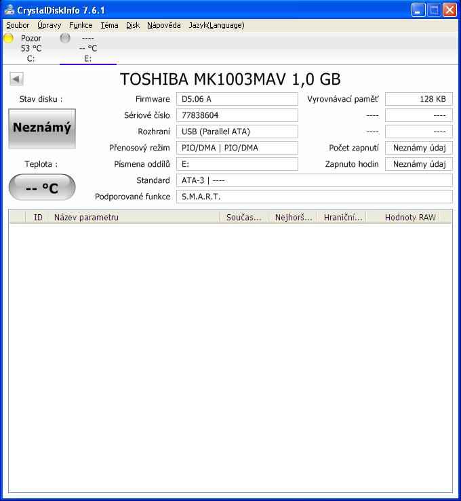The width and height of the screenshot is (461, 501).
Task: Open the Funkce menu
Action: pyautogui.click(x=81, y=25)
